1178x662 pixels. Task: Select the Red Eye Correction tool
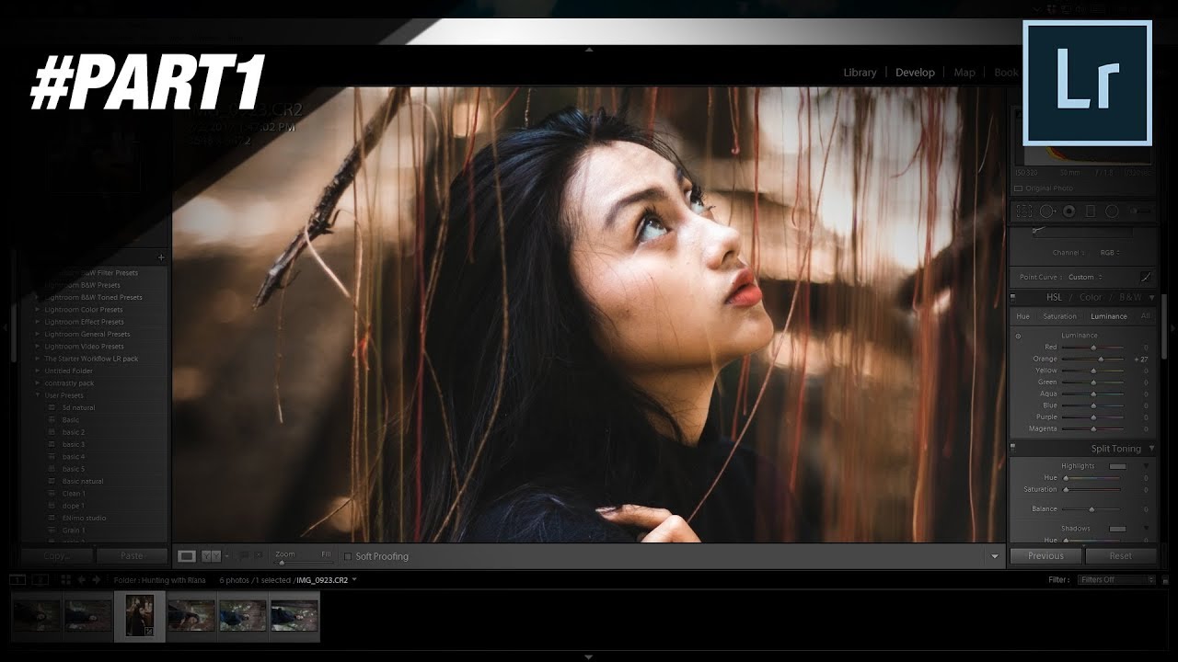coord(1068,211)
